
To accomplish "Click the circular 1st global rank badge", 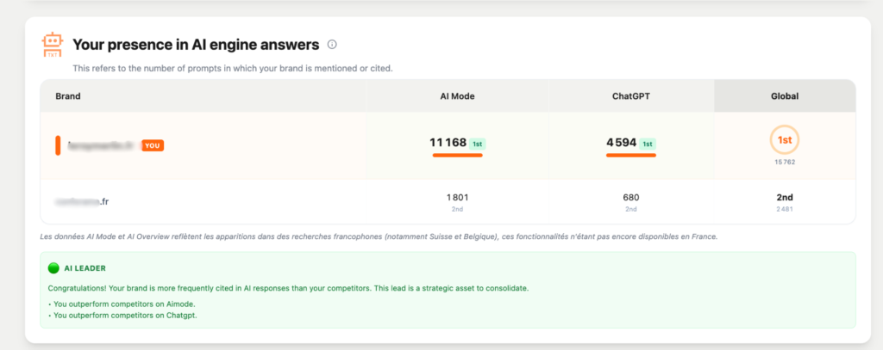I will point(785,140).
